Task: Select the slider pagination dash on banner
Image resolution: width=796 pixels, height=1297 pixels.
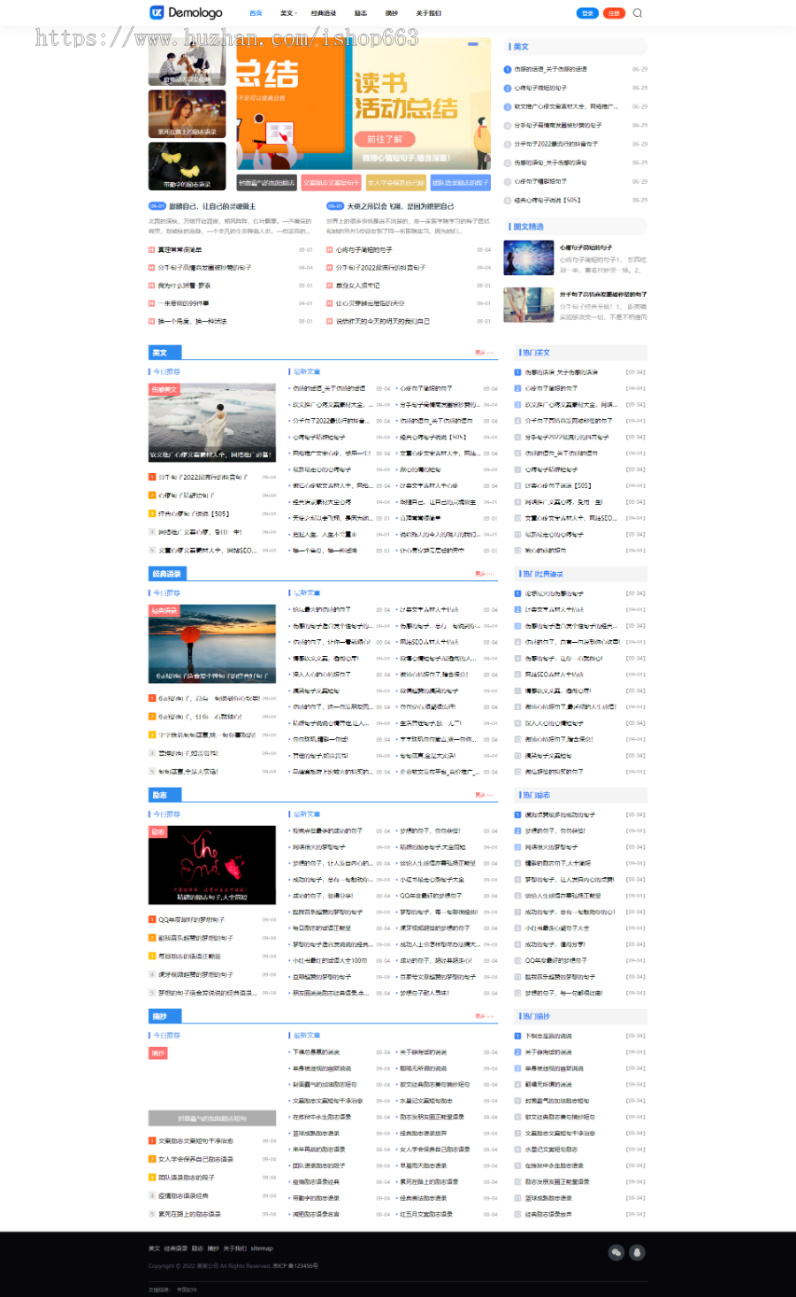Action: pyautogui.click(x=473, y=44)
